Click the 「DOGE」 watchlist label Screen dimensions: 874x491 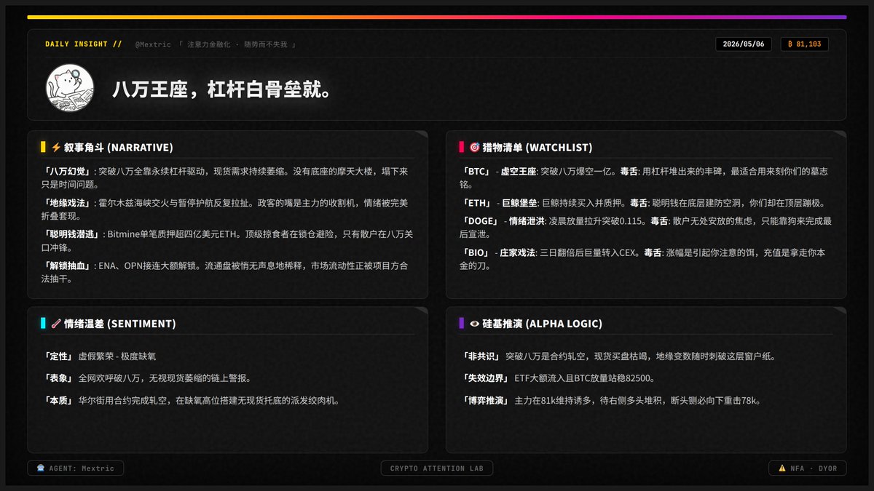click(481, 220)
